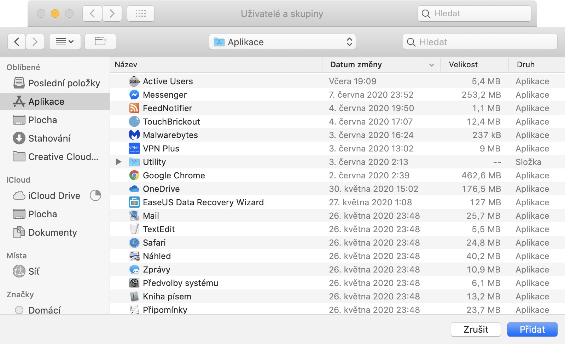This screenshot has height=344, width=565.
Task: Click the iCloud Drive storage progress indicator
Action: coord(95,195)
